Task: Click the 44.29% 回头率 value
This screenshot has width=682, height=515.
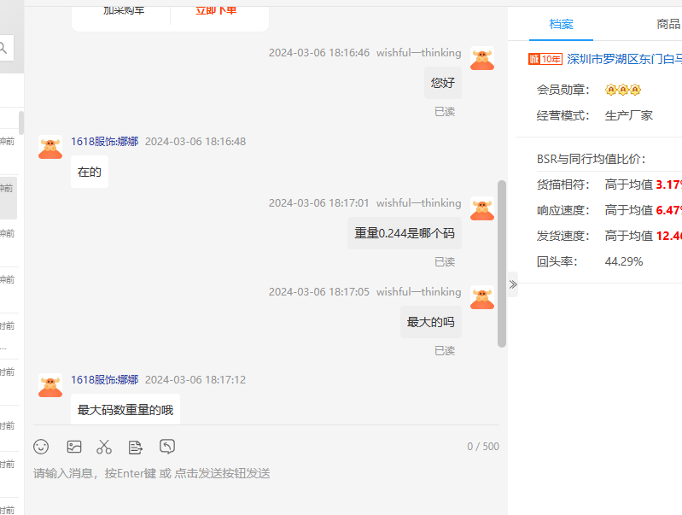Action: [x=624, y=261]
